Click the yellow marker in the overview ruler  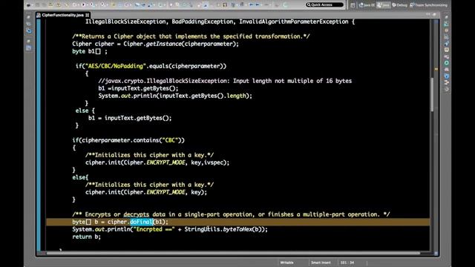point(436,69)
